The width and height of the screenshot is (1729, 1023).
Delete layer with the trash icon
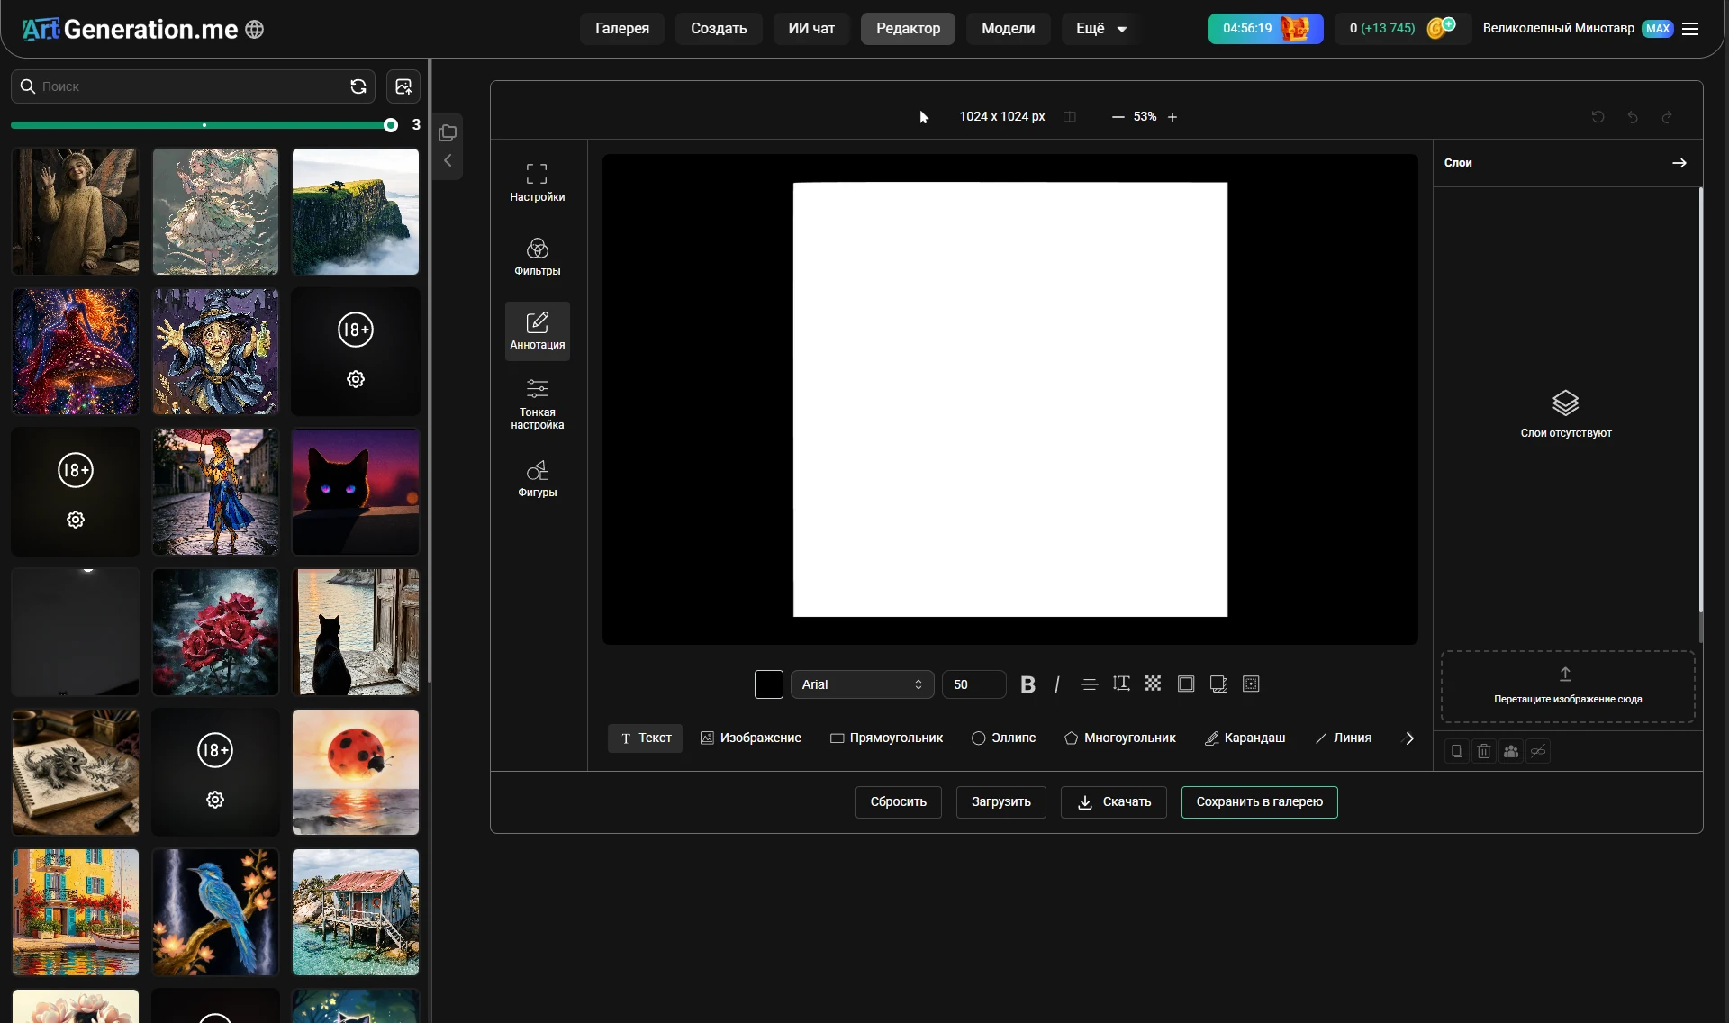[1484, 751]
